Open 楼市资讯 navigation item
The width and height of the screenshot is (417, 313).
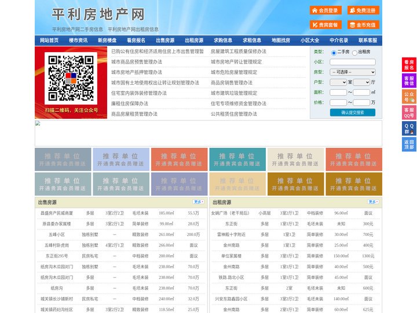click(x=78, y=41)
